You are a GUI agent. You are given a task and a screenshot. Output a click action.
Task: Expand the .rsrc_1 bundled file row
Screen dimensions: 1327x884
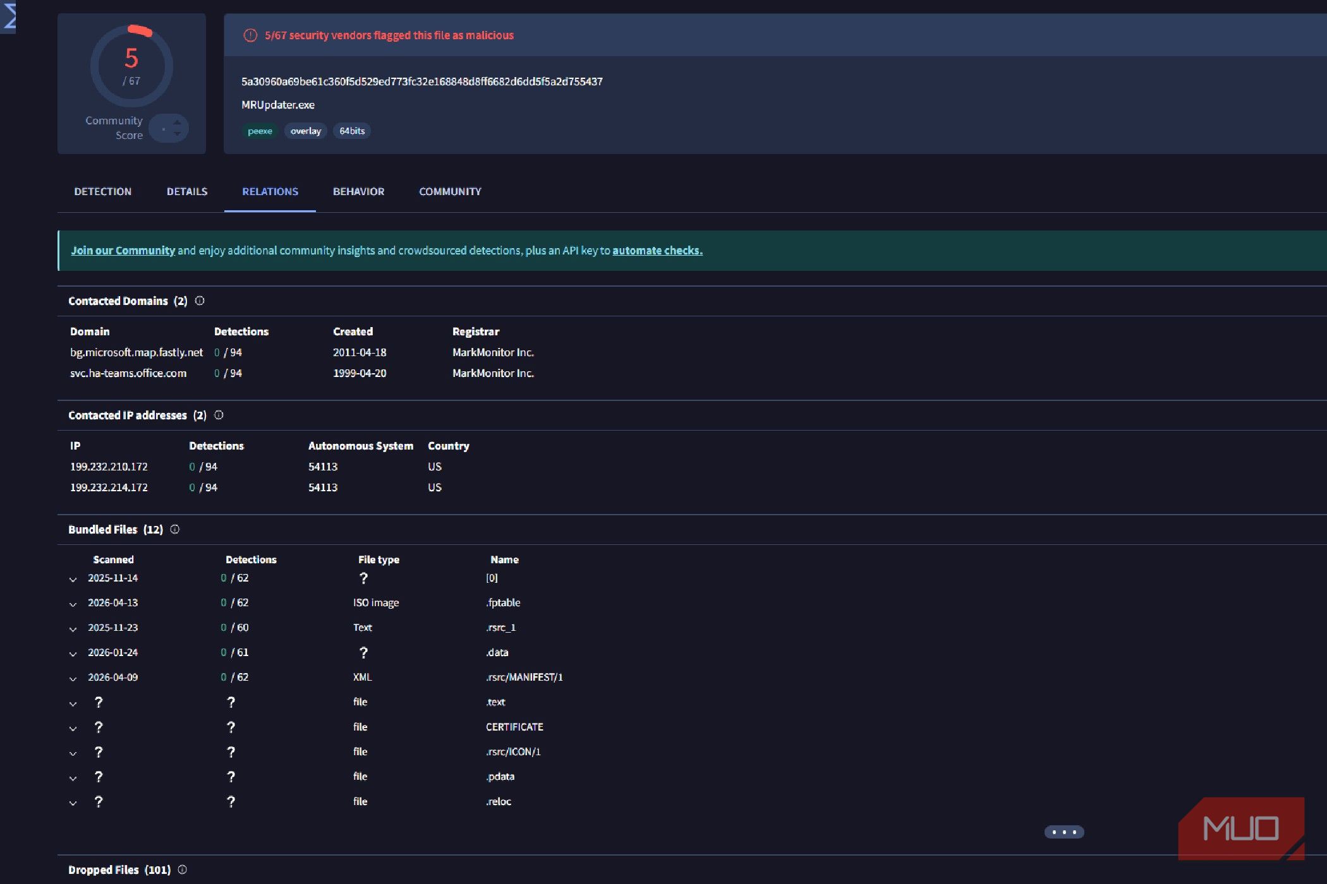pos(73,629)
